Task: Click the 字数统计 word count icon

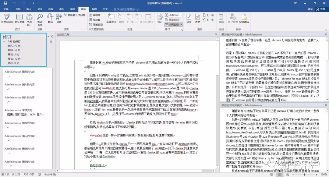Action: coord(29,20)
